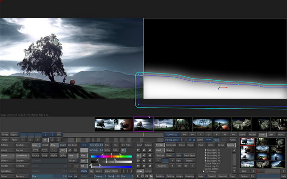287x179 pixels.
Task: Jump to first frame transport button
Action: point(184,135)
